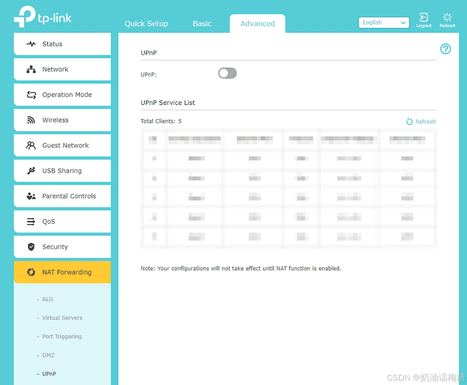Image resolution: width=467 pixels, height=385 pixels.
Task: Enable the UPnP toggle switch
Action: click(227, 73)
